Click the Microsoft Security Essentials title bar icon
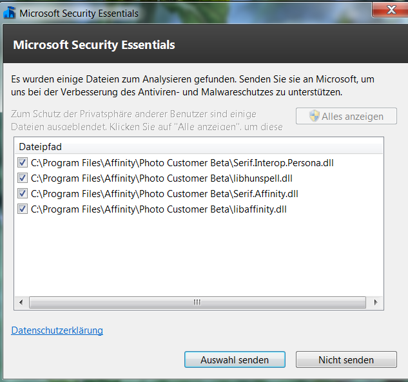Viewport: 408px width, 382px height. point(10,13)
